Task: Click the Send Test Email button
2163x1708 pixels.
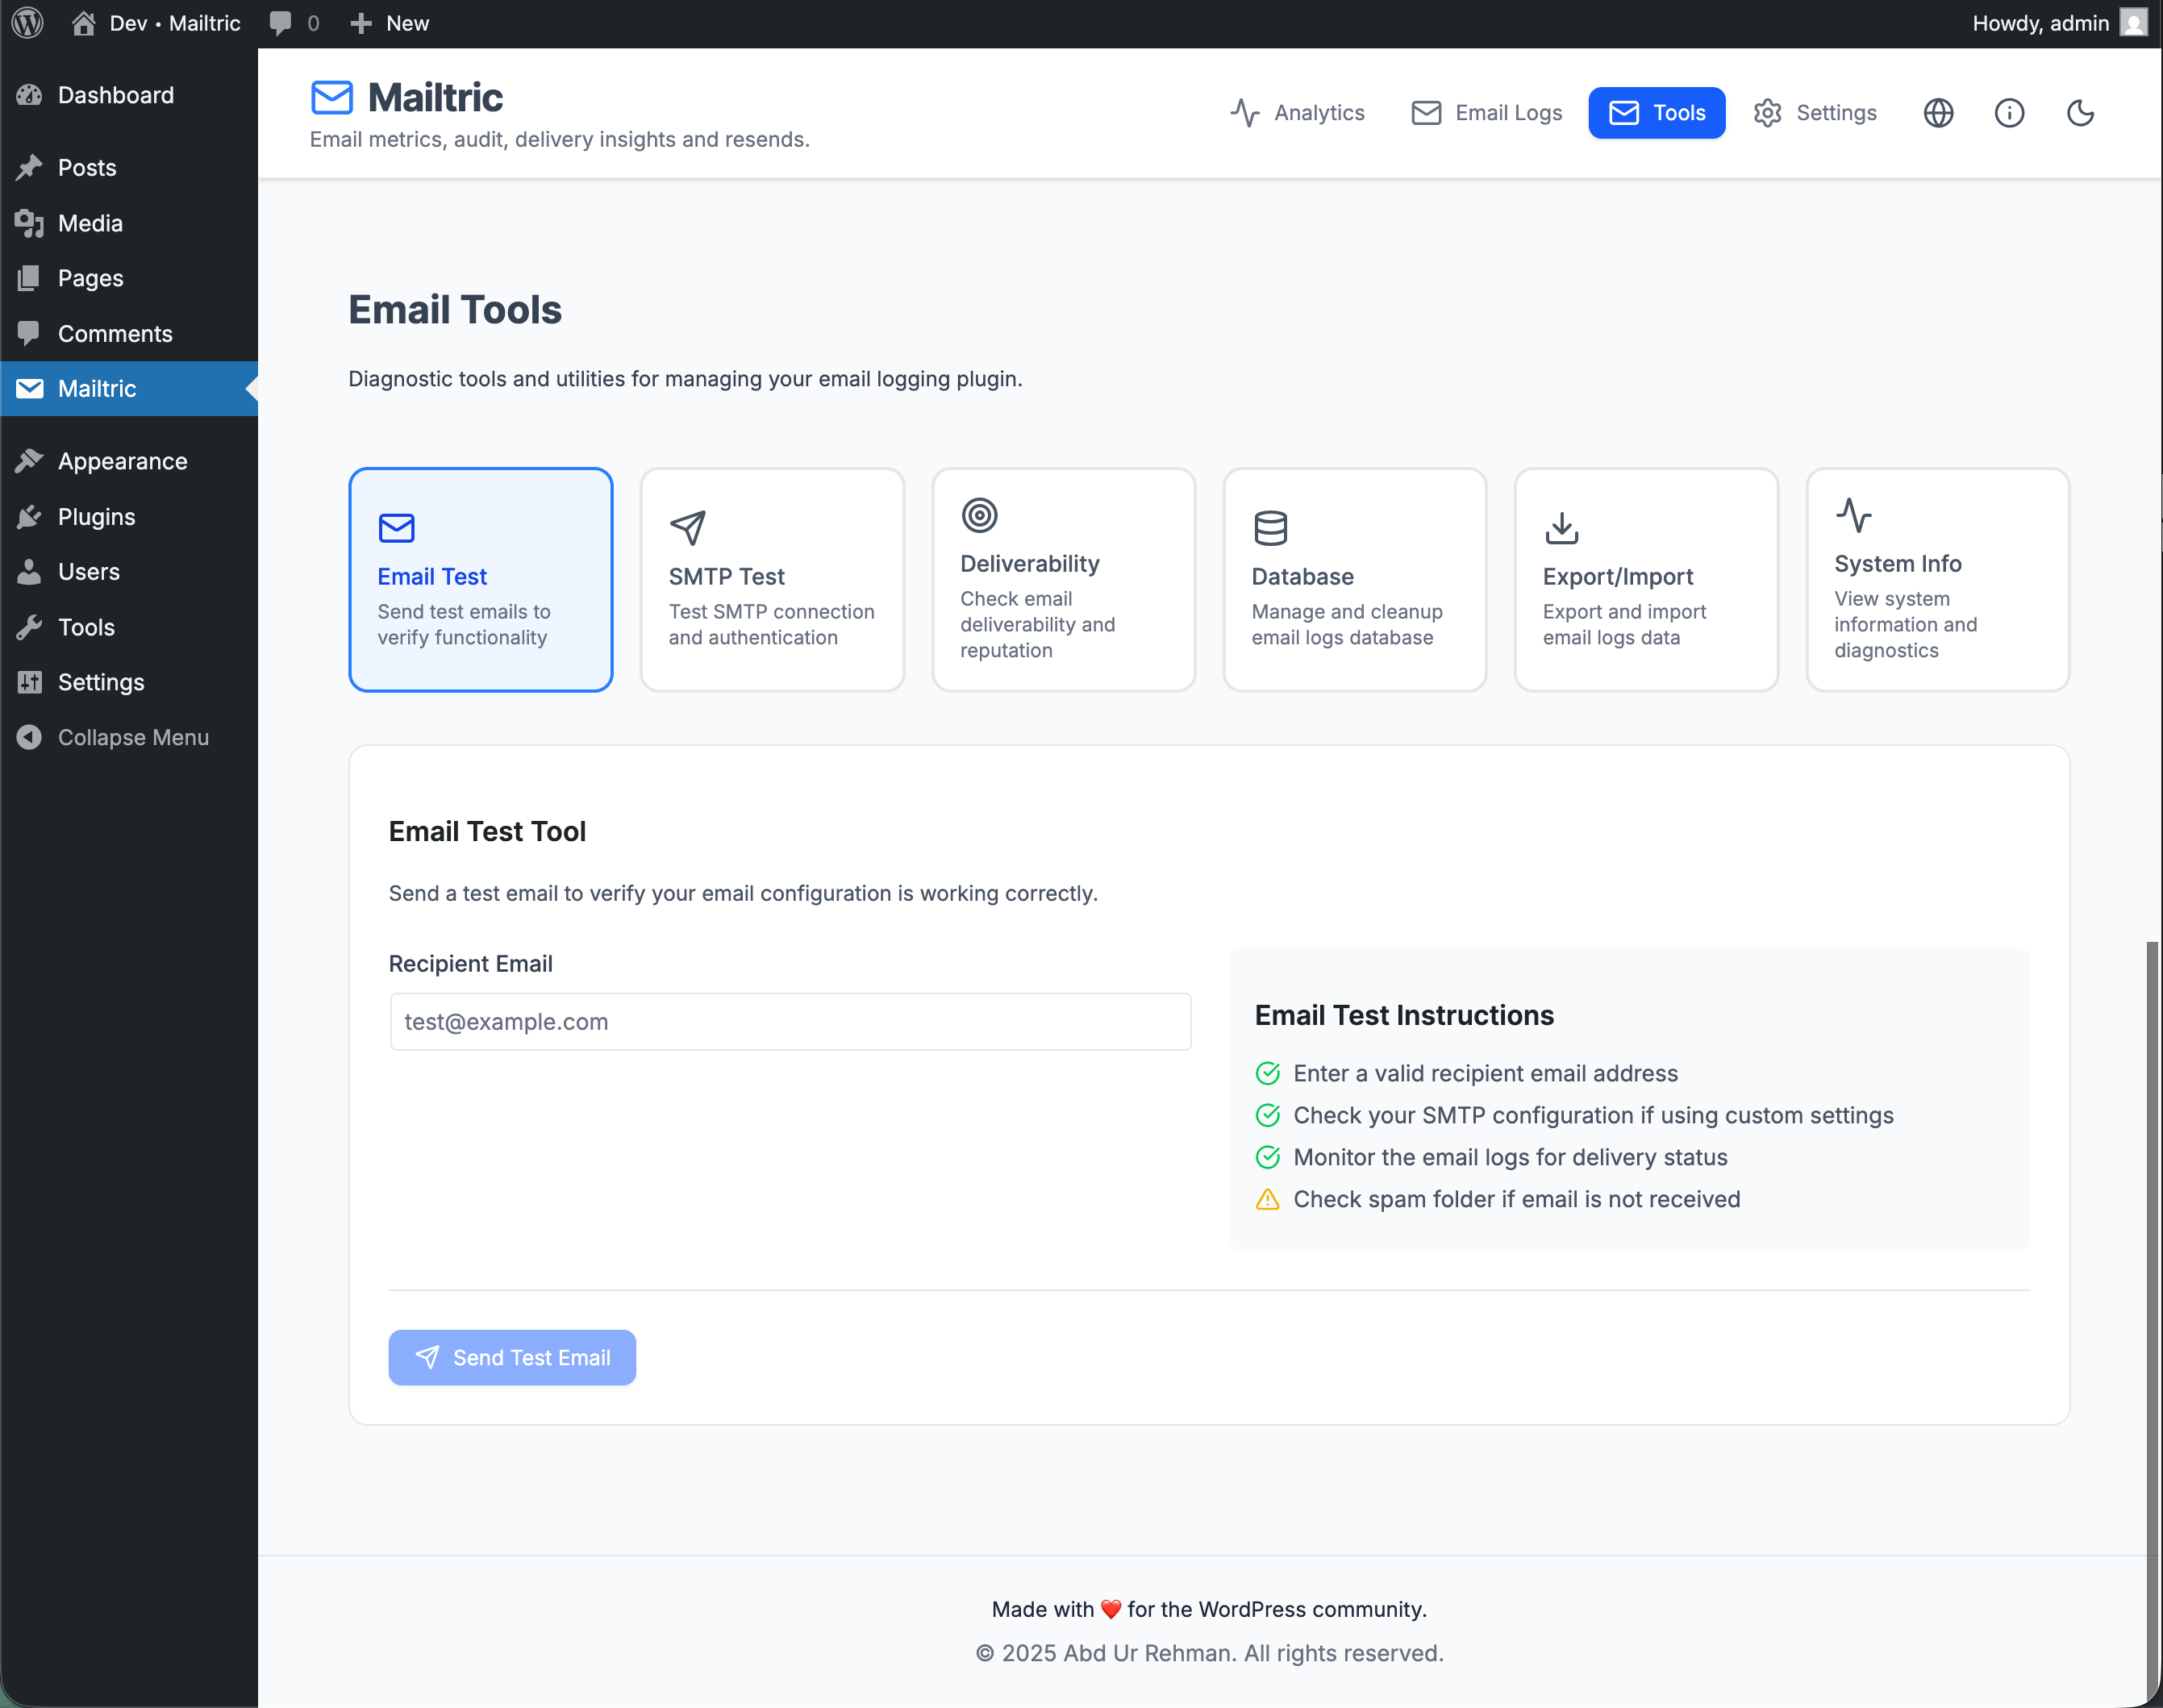Action: click(511, 1357)
